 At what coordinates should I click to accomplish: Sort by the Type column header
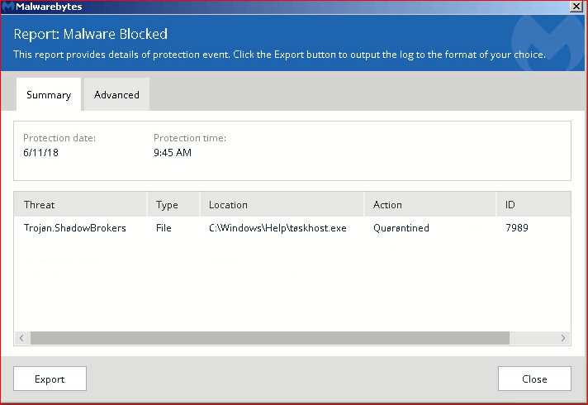[173, 204]
